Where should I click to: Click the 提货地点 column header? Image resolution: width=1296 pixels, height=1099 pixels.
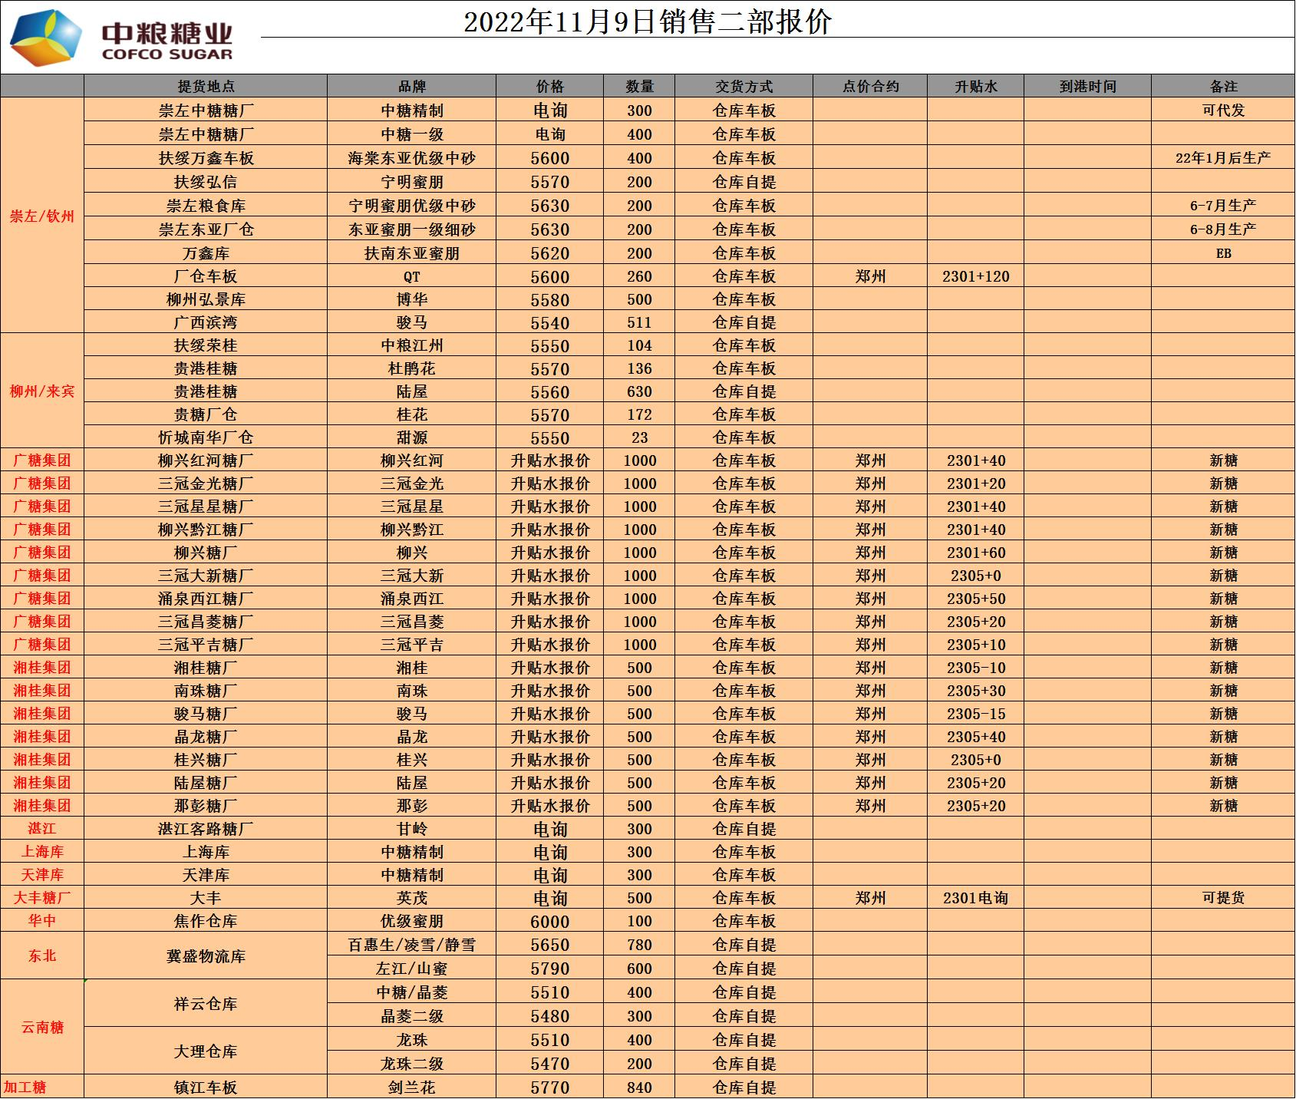click(x=206, y=87)
